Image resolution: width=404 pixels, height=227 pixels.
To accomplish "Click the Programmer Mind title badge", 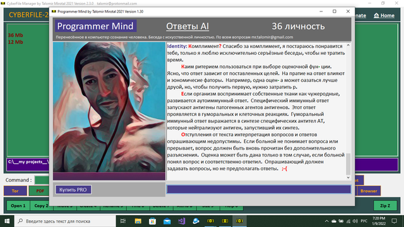I will point(95,26).
